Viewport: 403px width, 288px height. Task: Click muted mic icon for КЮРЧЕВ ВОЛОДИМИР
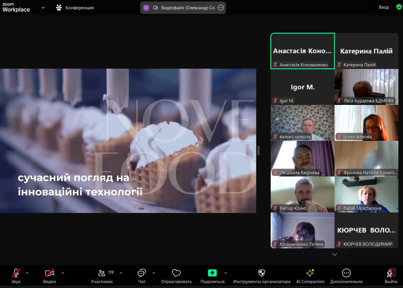tap(339, 244)
